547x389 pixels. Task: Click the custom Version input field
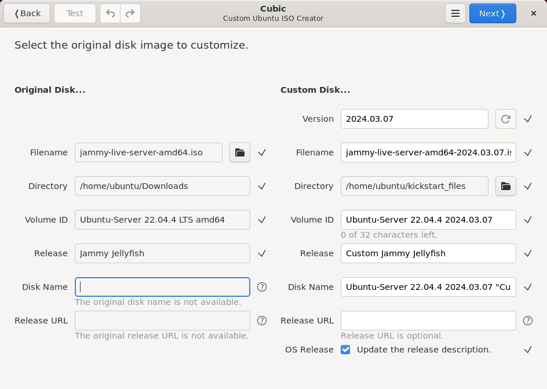[414, 119]
